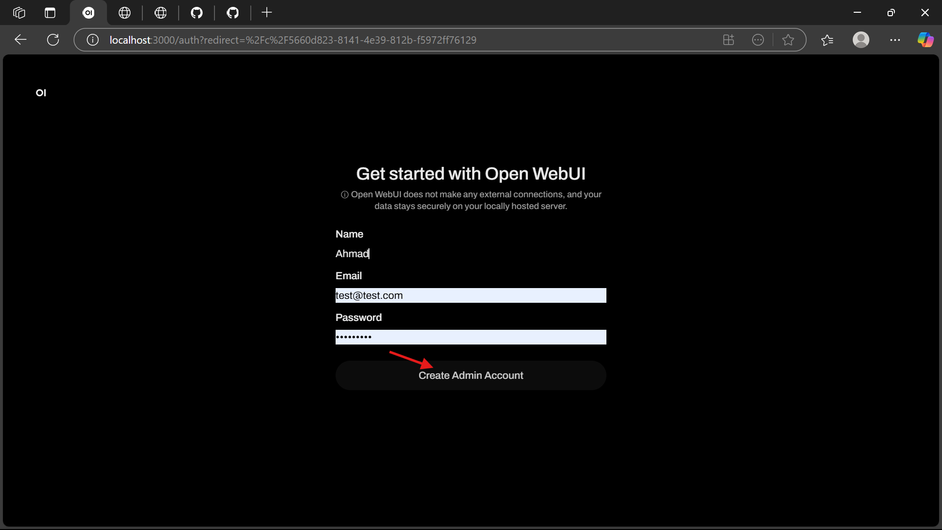Select the first globe-icon browser tab

click(x=125, y=13)
